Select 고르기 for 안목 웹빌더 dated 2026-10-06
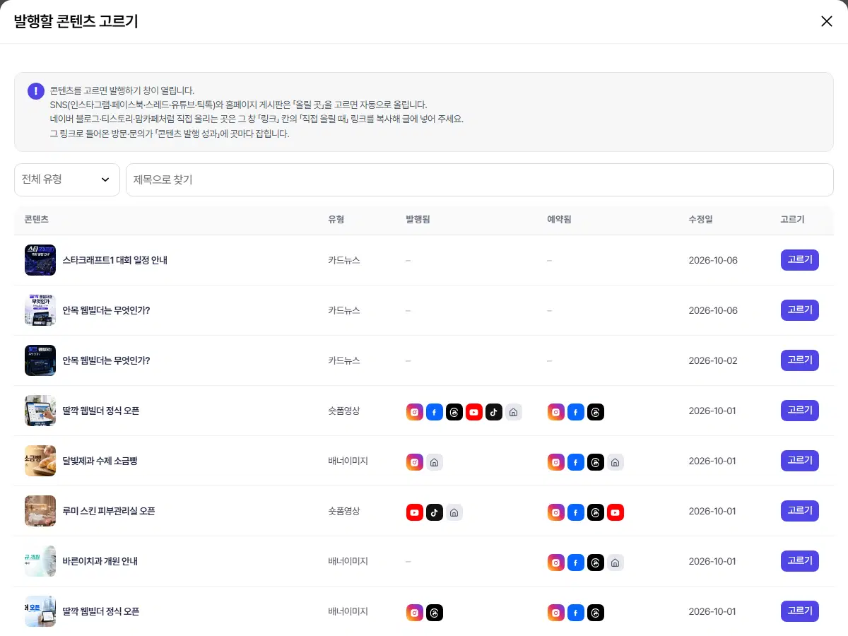Viewport: 848px width, 636px height. pos(800,310)
